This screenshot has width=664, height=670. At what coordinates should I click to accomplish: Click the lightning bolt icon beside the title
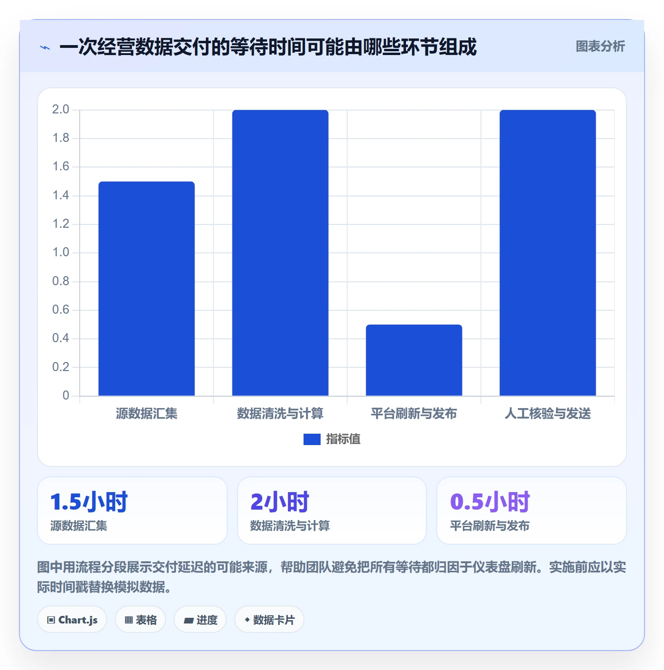click(x=45, y=47)
